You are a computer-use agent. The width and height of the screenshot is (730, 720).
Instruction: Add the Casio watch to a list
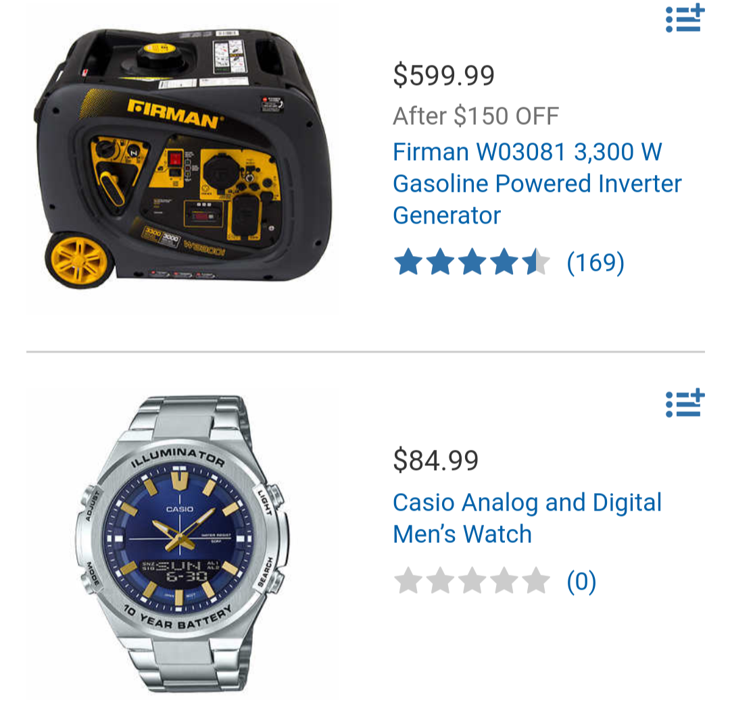point(685,403)
